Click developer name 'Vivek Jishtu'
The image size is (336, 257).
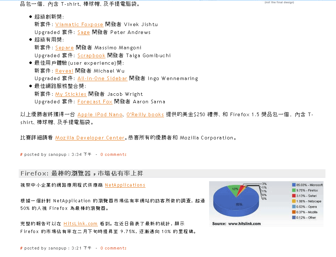141,24
